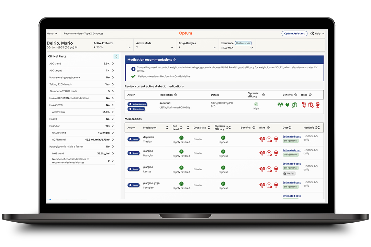Screen dimensions: 371x247
Task: Toggle Discontinue for Janumet
Action: (136, 109)
